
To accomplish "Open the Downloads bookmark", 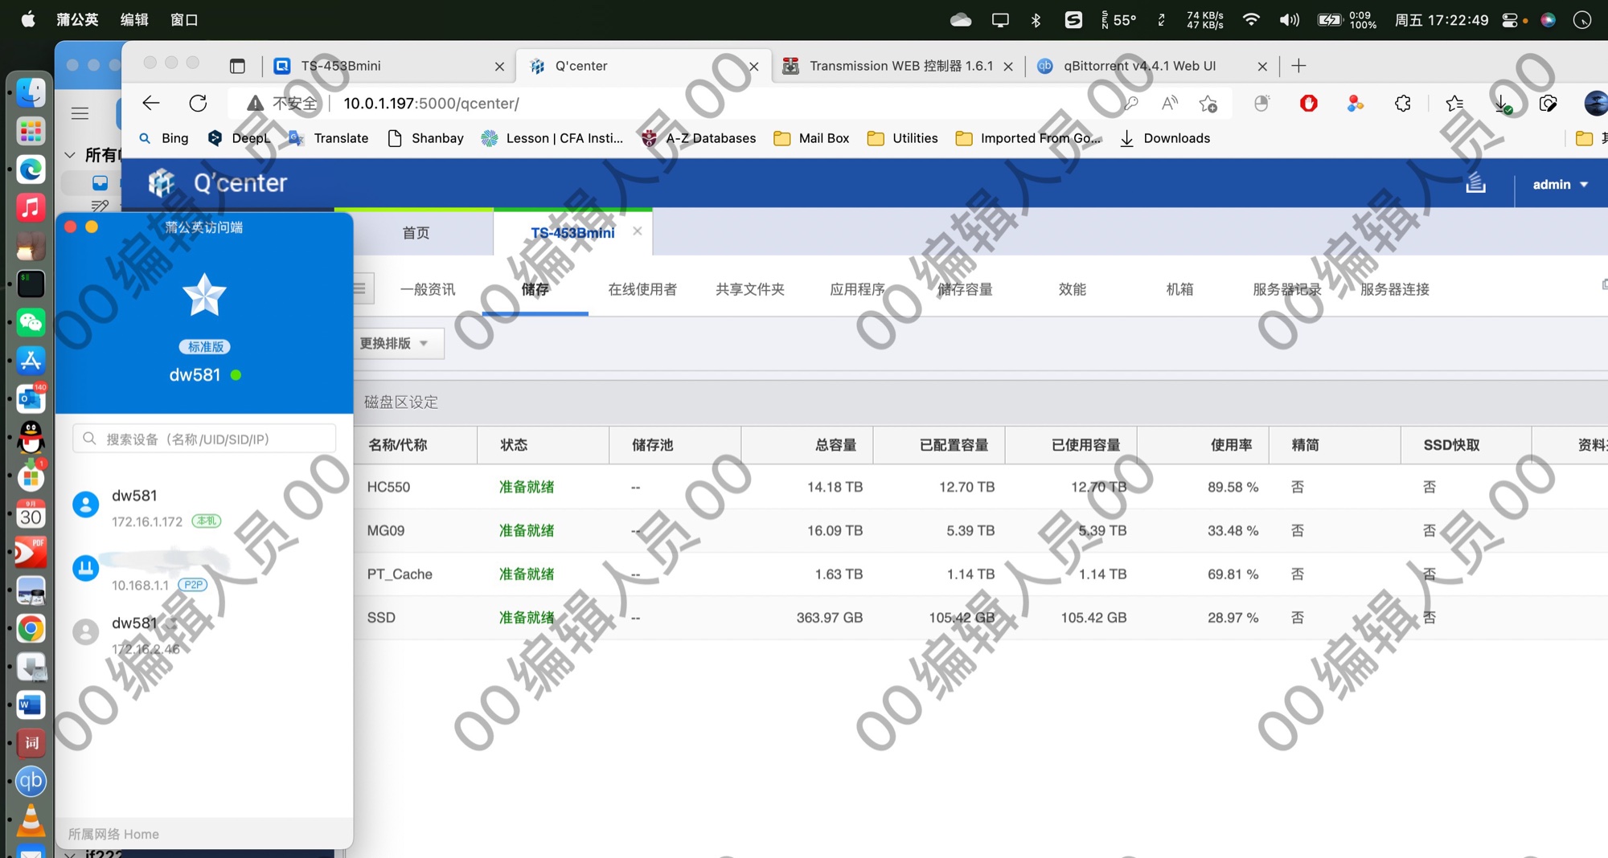I will 1165,138.
